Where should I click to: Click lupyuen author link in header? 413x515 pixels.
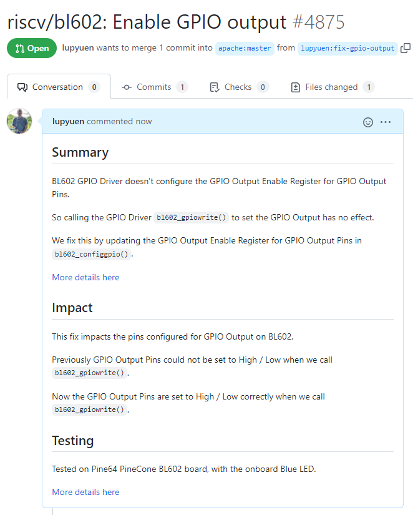click(77, 47)
